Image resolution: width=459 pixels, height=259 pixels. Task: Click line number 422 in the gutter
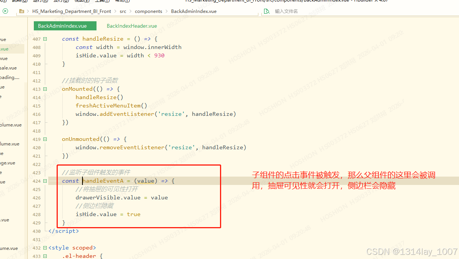pos(36,164)
